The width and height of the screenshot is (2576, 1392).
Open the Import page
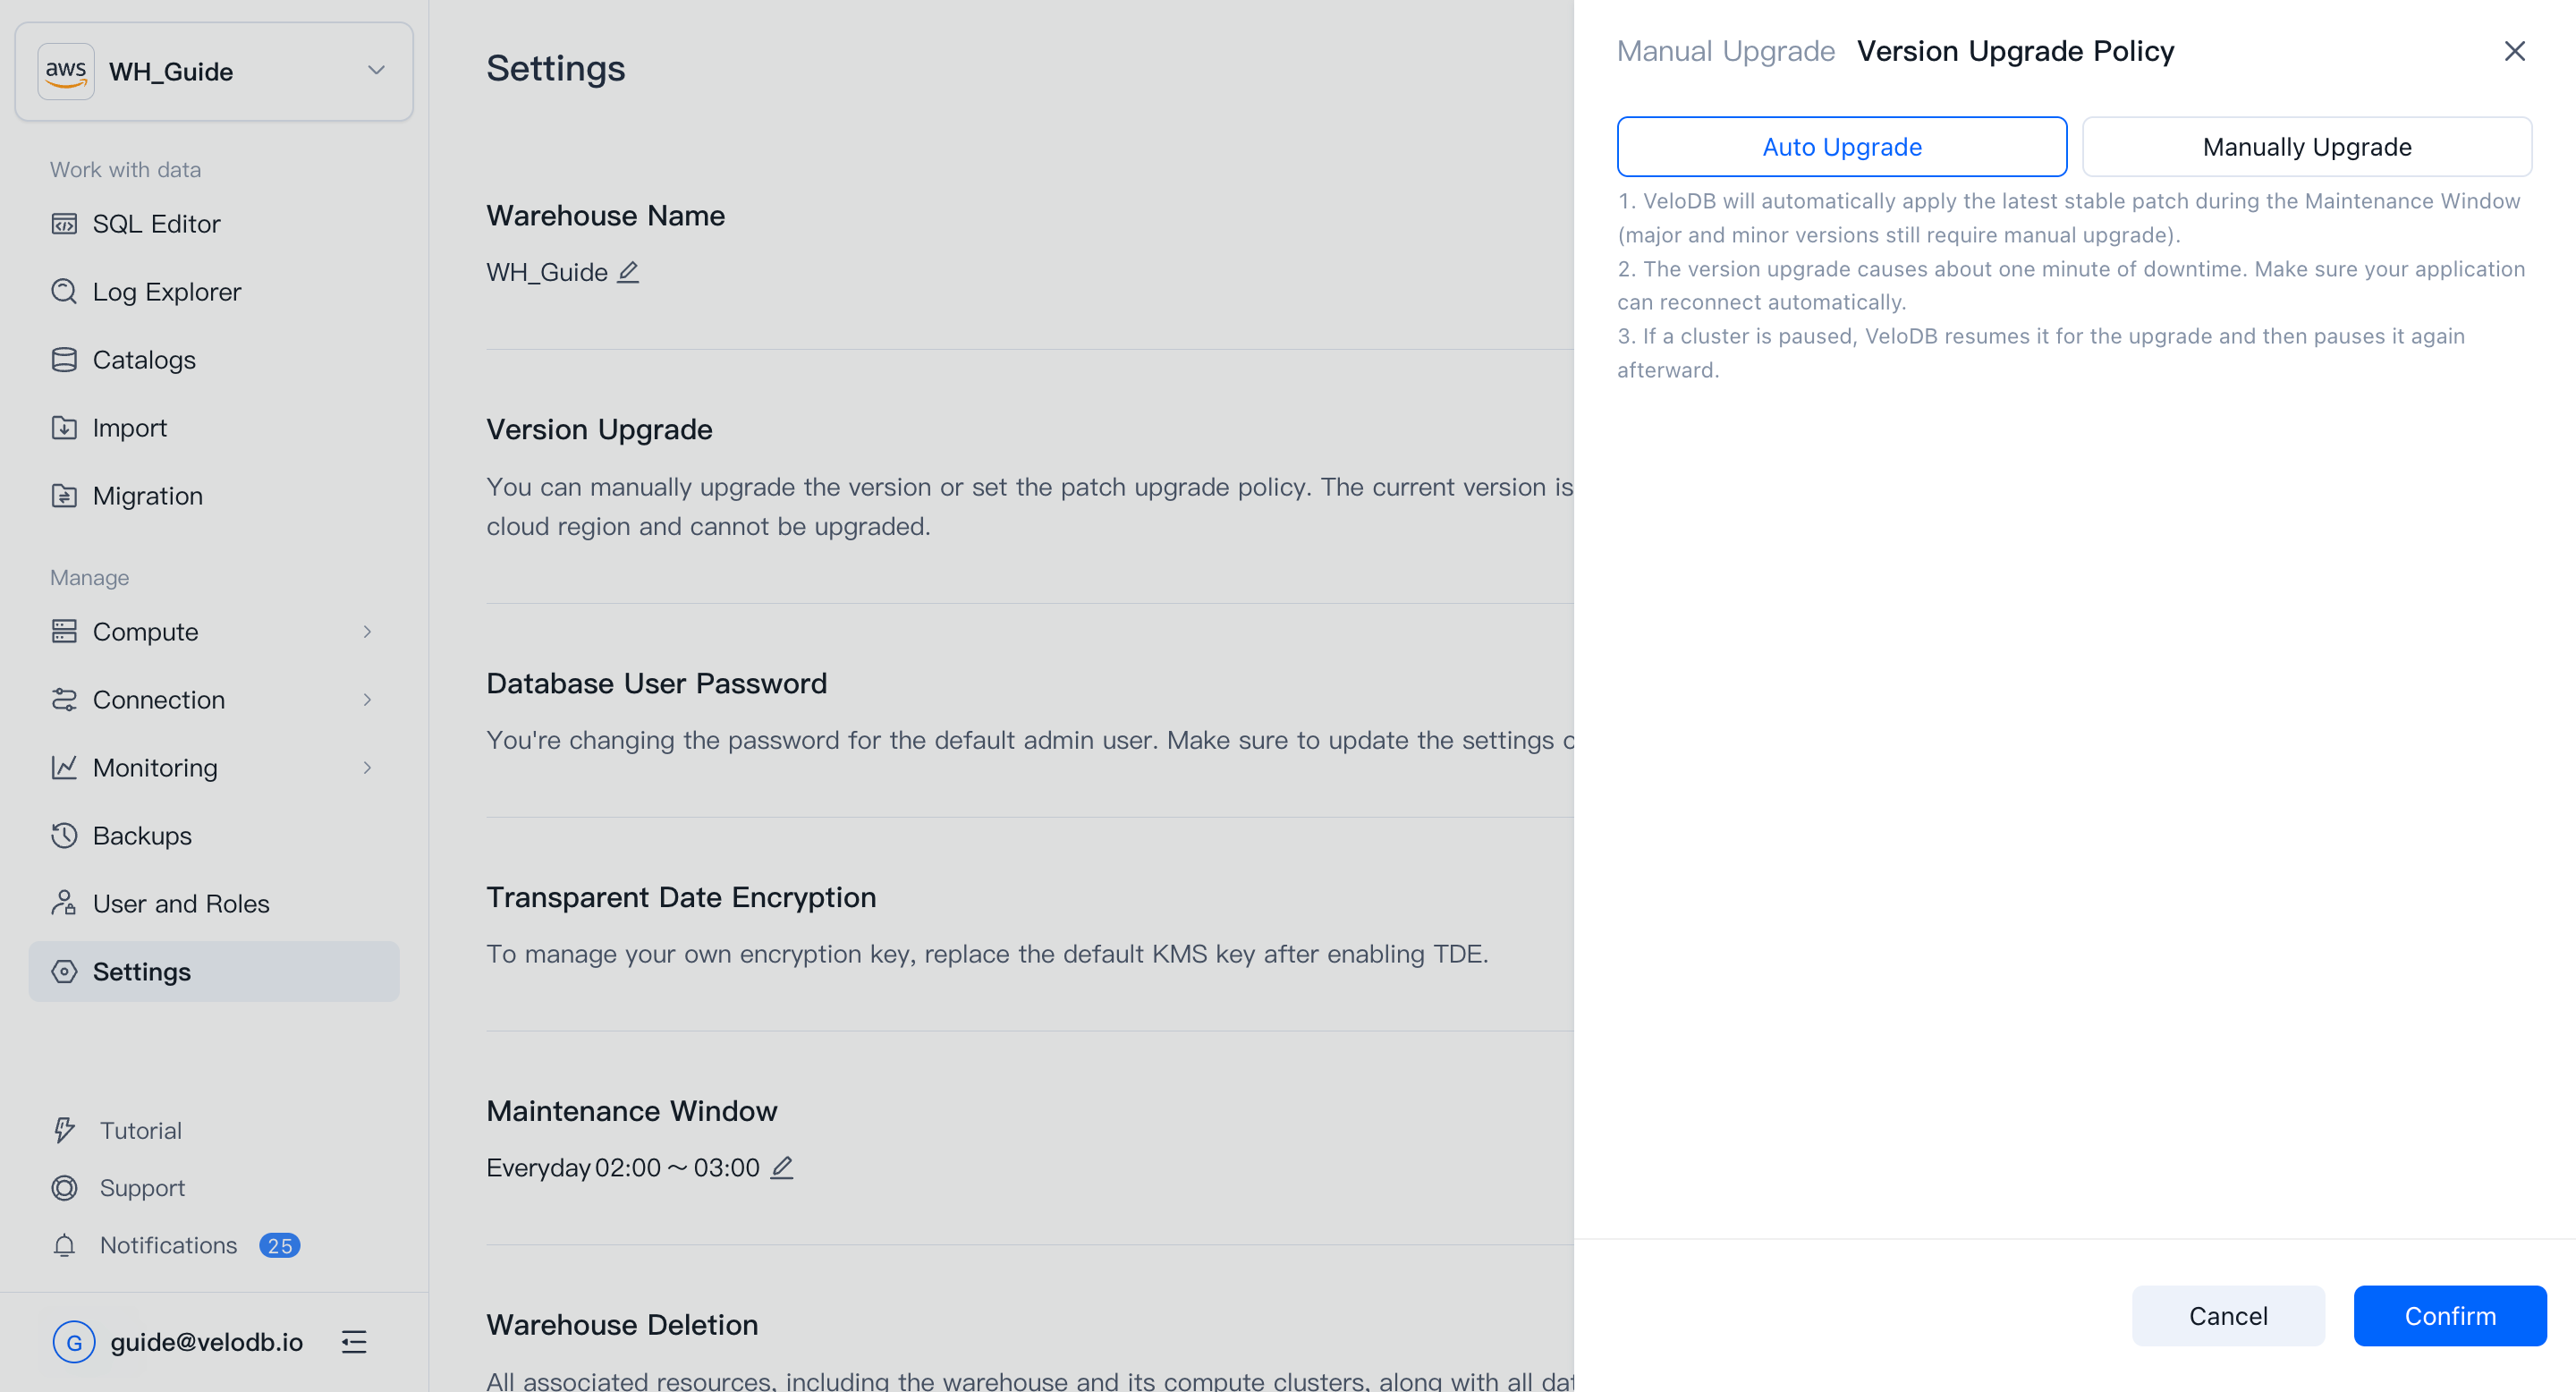pyautogui.click(x=130, y=427)
